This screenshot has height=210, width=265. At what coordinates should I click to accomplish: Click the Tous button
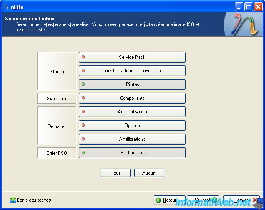116,173
